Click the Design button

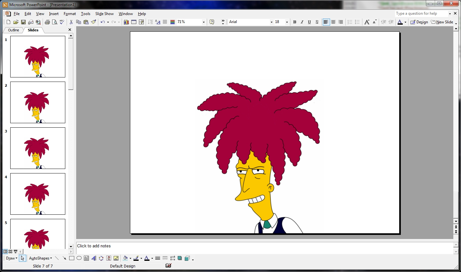click(x=419, y=22)
